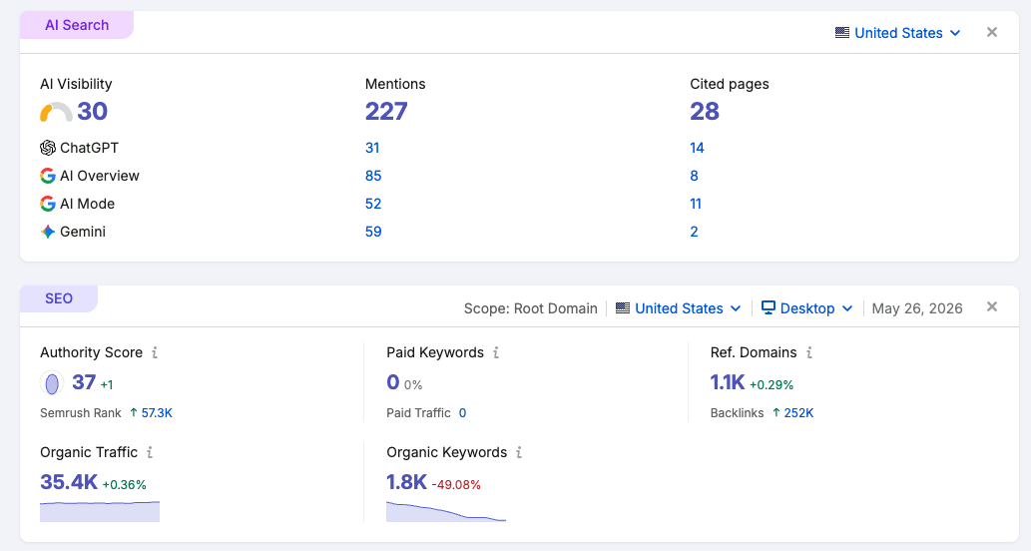Select the SEO tab label

59,298
